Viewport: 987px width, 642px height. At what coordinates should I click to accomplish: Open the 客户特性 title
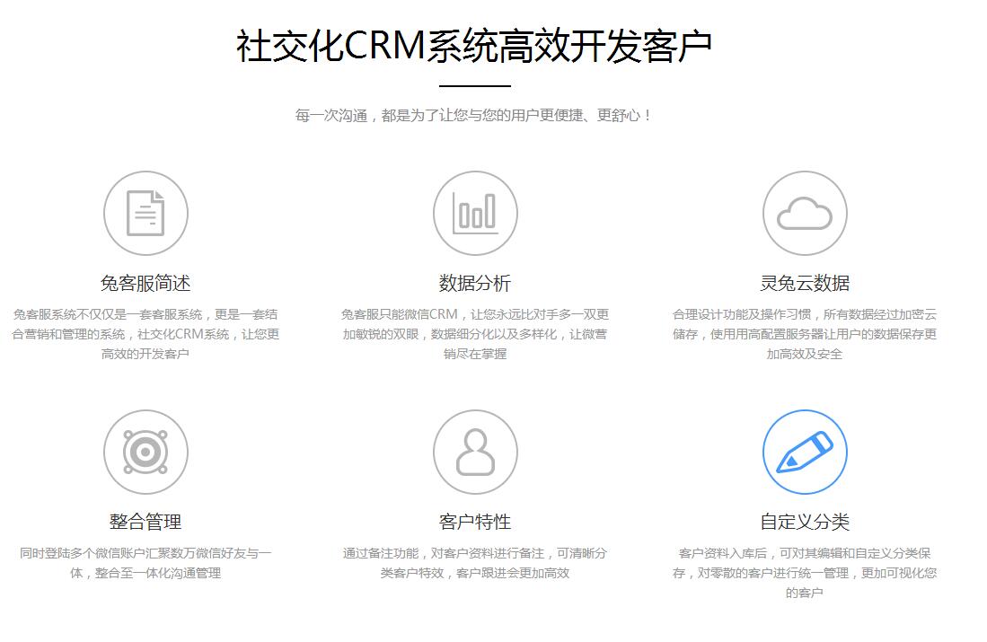(475, 522)
